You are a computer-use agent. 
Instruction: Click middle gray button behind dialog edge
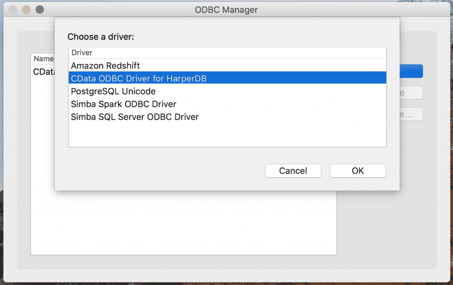point(411,93)
